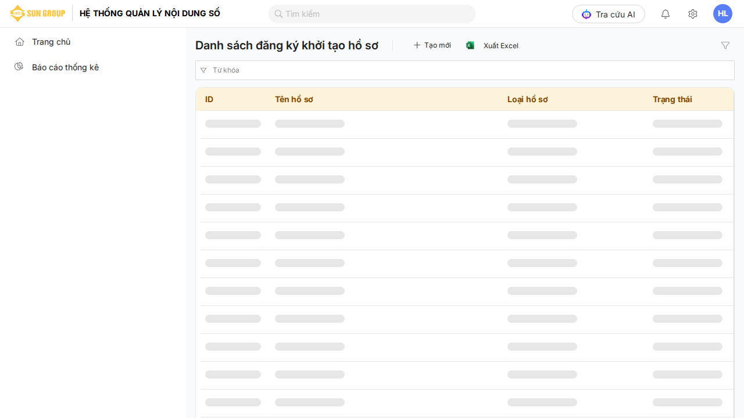Click the Trạng thái column header

click(672, 99)
